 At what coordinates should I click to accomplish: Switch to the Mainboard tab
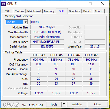tap(34, 11)
